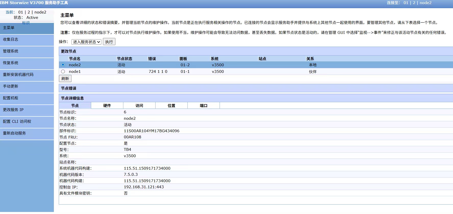Click panel value 01-1
Screen dimensions: 453x214
(x=185, y=72)
